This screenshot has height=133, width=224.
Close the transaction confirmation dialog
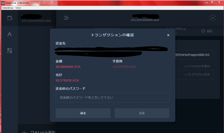[168, 35]
